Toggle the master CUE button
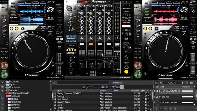 pyautogui.click(x=117, y=44)
